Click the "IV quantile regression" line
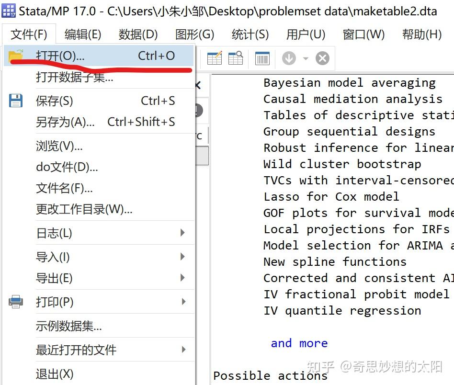The height and width of the screenshot is (385, 454). pyautogui.click(x=342, y=311)
